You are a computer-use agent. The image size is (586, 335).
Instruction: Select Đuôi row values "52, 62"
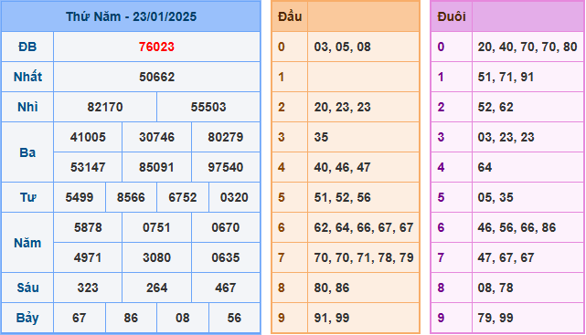(495, 108)
